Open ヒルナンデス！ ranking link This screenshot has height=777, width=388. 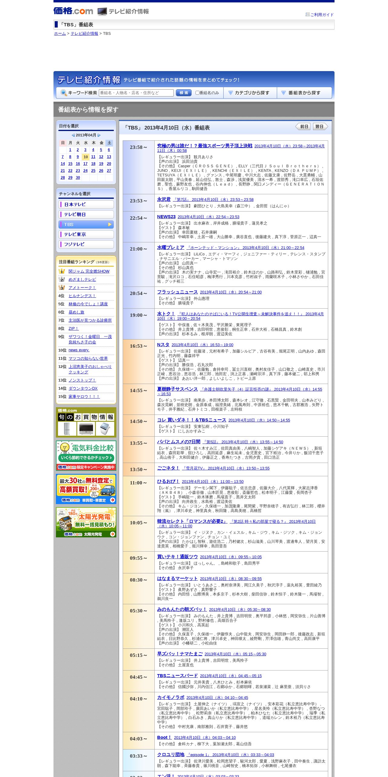click(82, 296)
